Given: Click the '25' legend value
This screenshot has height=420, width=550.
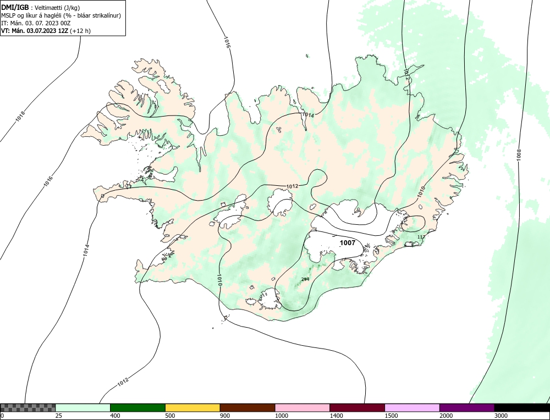Looking at the screenshot, I should (x=59, y=416).
